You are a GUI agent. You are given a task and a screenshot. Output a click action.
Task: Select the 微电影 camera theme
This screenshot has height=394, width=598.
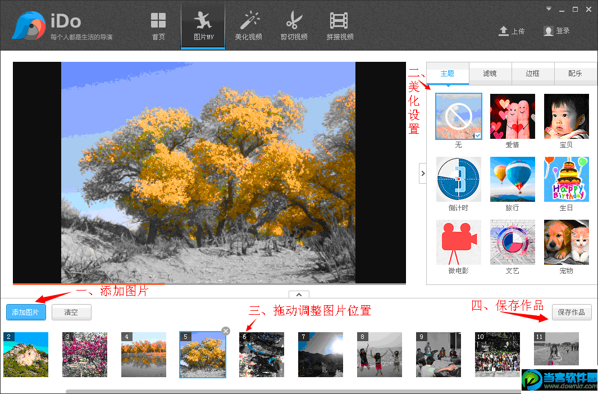(458, 242)
